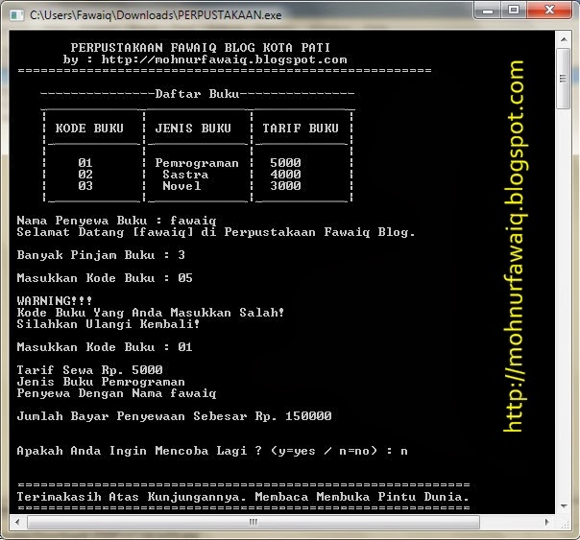Click tariff '3000' in the table
This screenshot has width=580, height=540.
pyautogui.click(x=285, y=185)
